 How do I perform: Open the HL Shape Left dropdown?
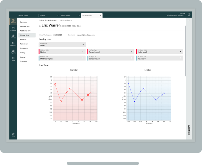pos(160,58)
